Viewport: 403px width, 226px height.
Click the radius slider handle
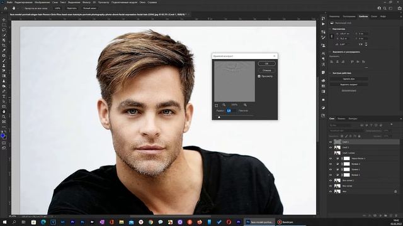(x=219, y=117)
